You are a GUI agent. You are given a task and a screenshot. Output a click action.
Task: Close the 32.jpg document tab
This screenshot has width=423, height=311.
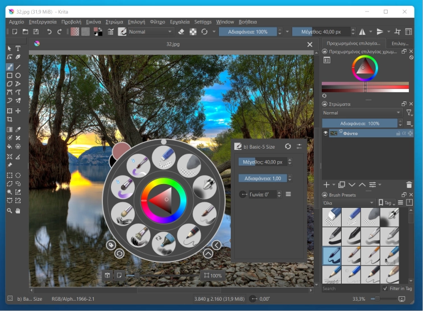click(x=310, y=44)
